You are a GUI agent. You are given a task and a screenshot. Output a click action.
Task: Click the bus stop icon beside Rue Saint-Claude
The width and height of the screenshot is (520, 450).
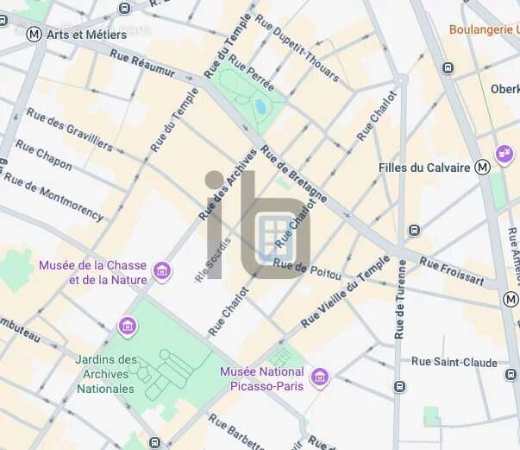pos(511,375)
